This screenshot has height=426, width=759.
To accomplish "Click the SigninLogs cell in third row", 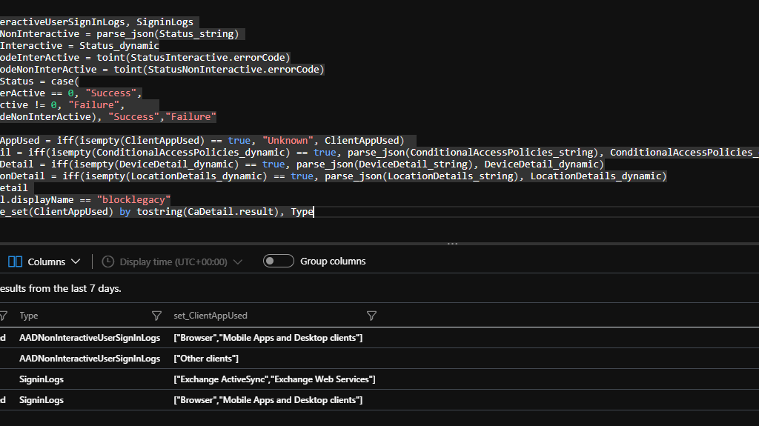I will (42, 379).
